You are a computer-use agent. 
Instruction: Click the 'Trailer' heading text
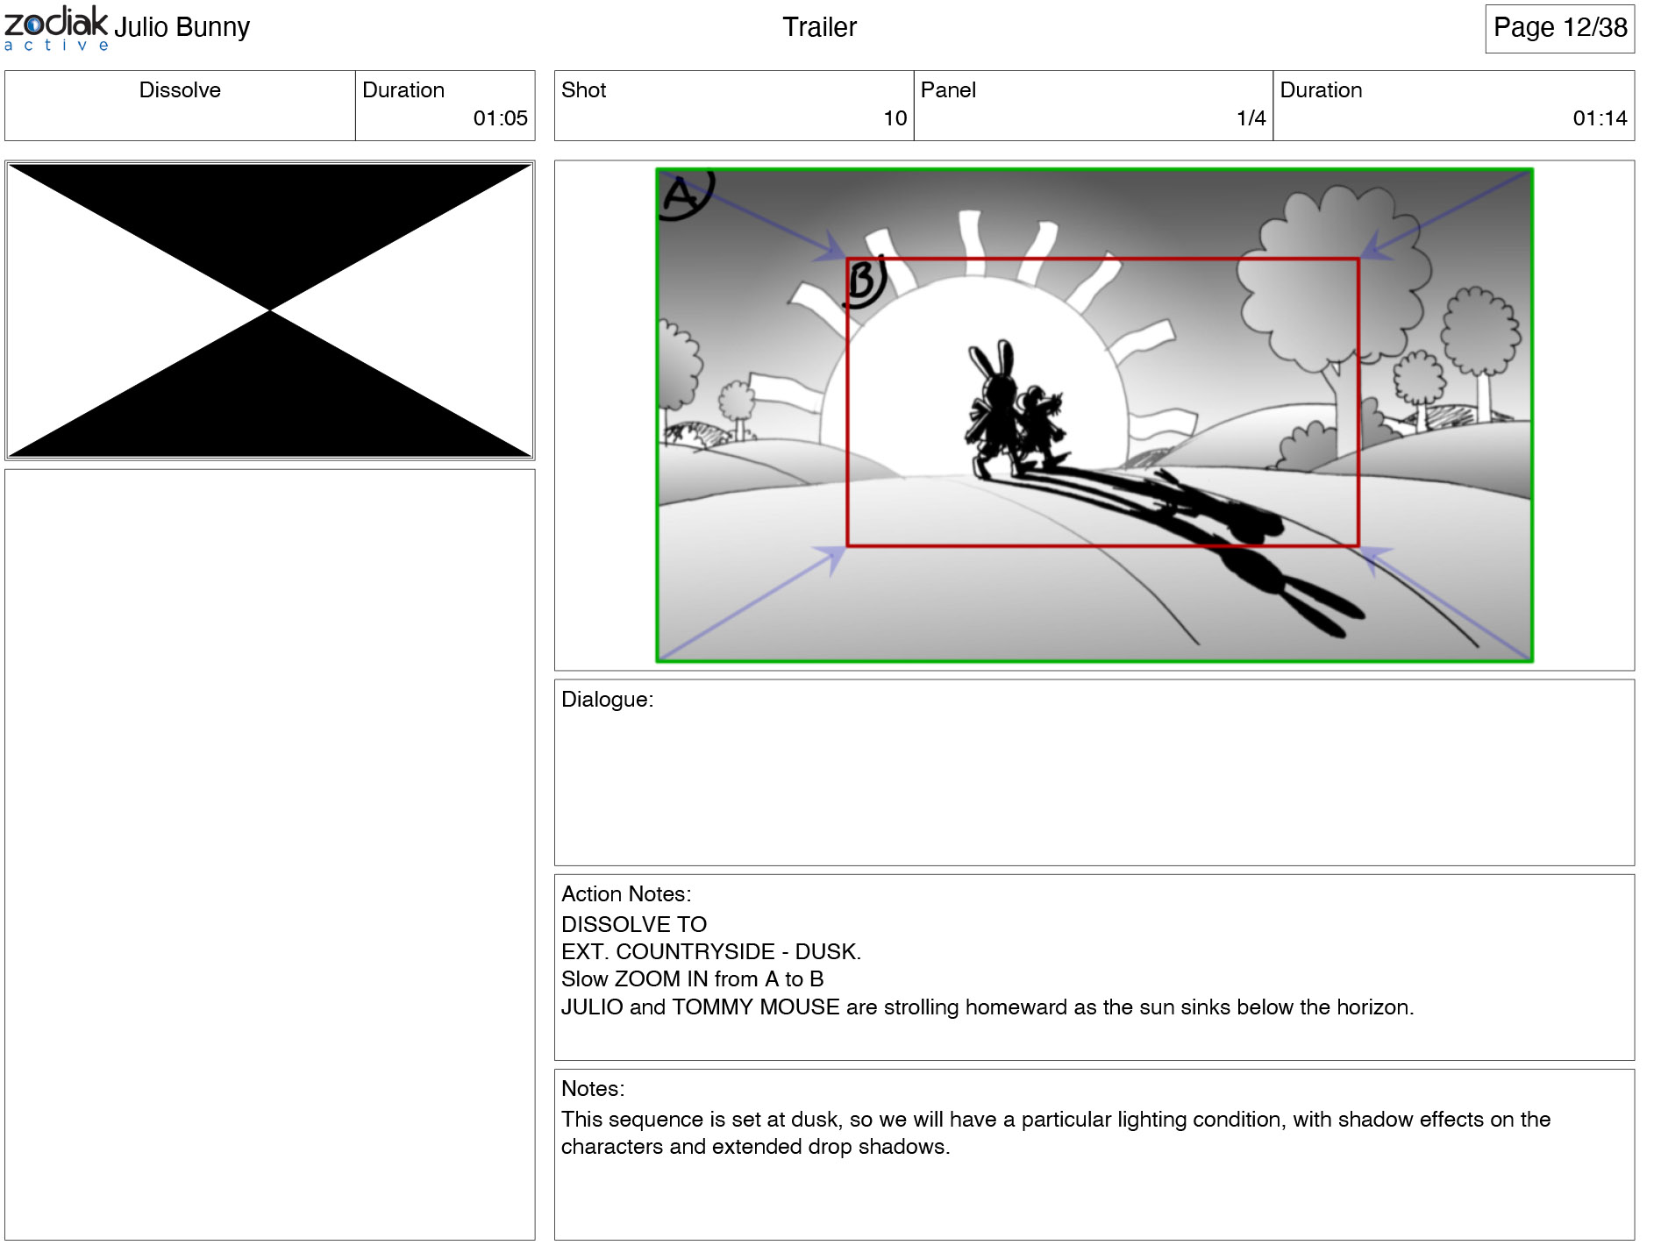(819, 27)
